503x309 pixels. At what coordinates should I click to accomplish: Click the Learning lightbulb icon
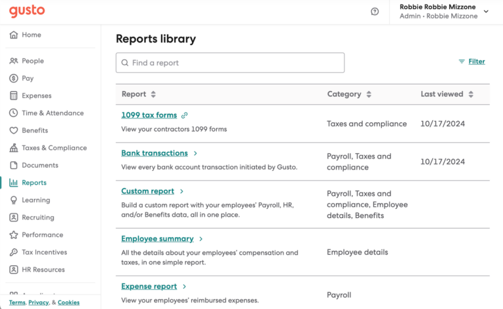click(x=14, y=200)
